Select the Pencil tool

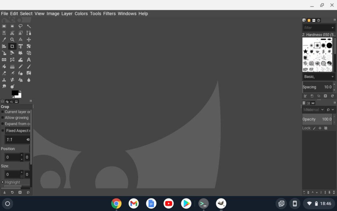pos(20,67)
